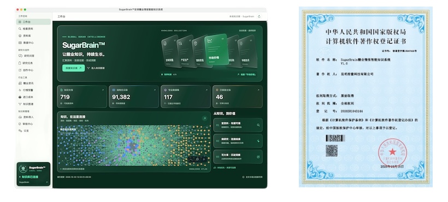Click the search icon on 查资料 card
Image resolution: width=448 pixels, height=202 pixels.
pos(258,125)
